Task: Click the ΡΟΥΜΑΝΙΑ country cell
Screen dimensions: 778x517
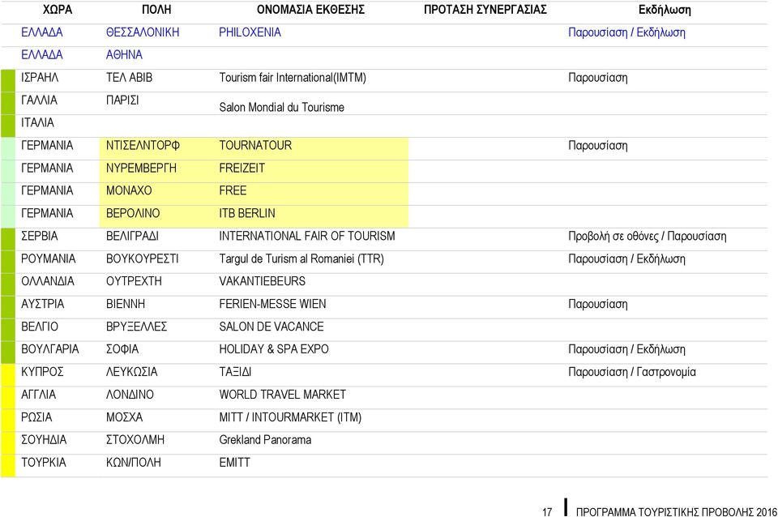Action: pos(48,259)
